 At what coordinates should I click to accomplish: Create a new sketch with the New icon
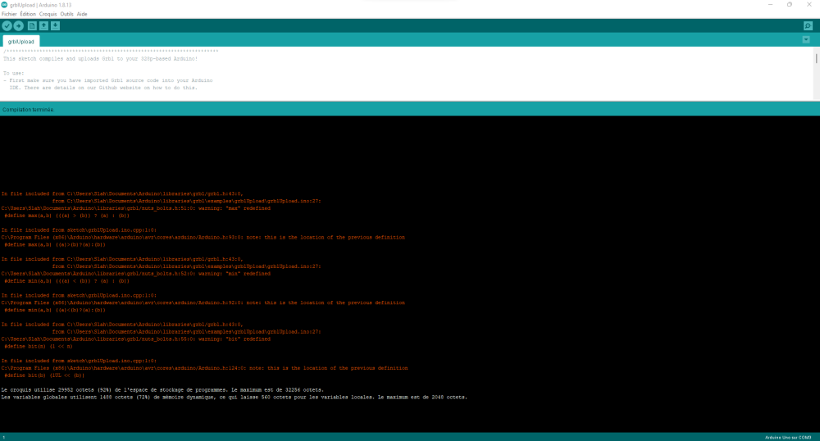[32, 25]
